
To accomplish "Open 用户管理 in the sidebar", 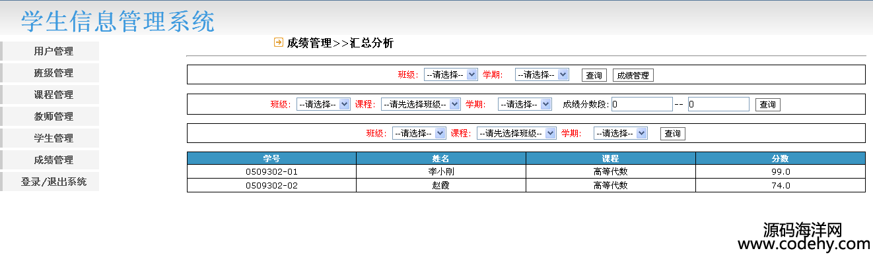I will click(53, 51).
